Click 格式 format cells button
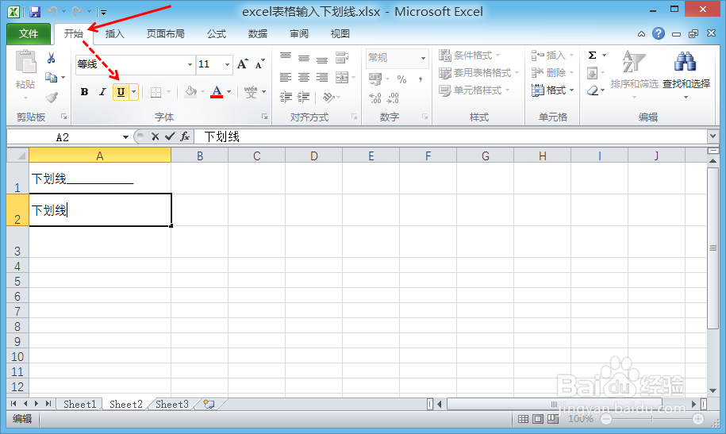 [552, 90]
